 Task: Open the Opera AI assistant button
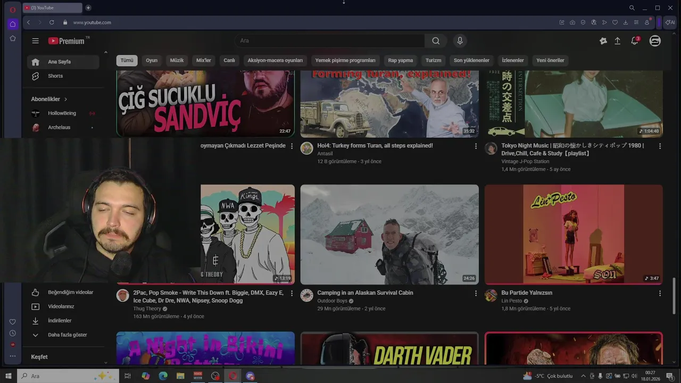pos(670,22)
